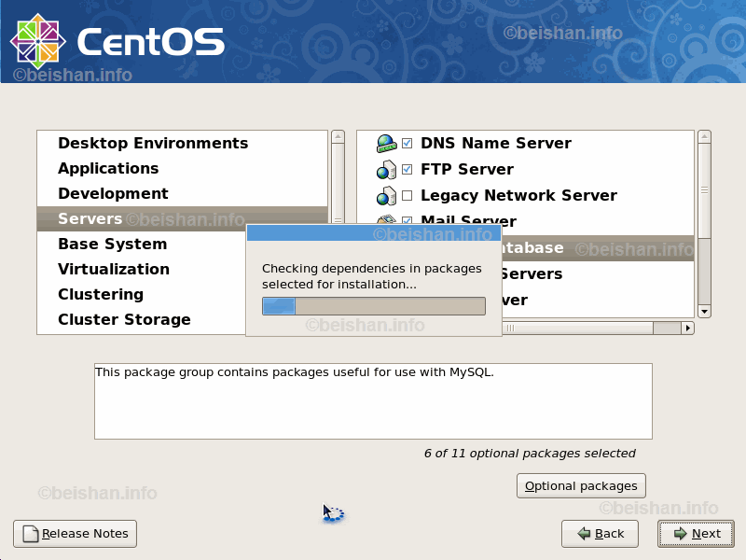Choose the Virtualization category
This screenshot has height=560, width=746.
[x=114, y=269]
